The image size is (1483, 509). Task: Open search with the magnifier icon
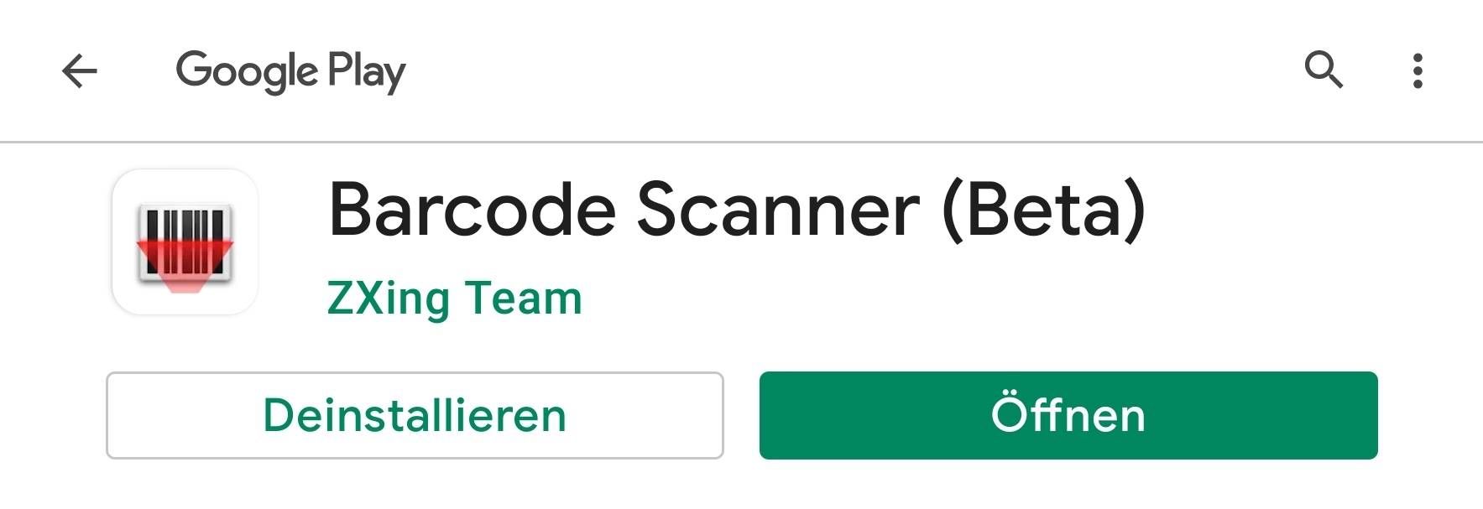pos(1324,70)
